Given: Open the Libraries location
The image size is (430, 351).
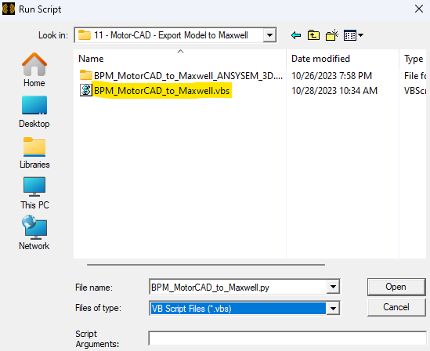Looking at the screenshot, I should coord(34,153).
